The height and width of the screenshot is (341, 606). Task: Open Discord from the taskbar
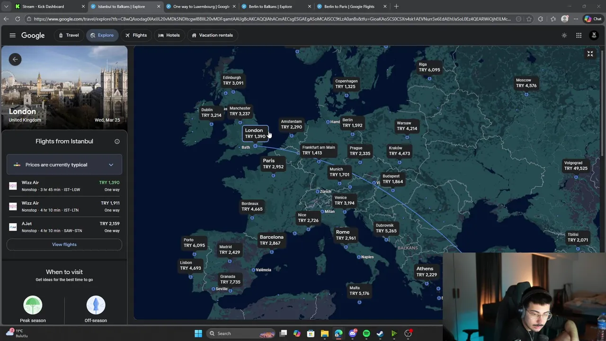352,333
